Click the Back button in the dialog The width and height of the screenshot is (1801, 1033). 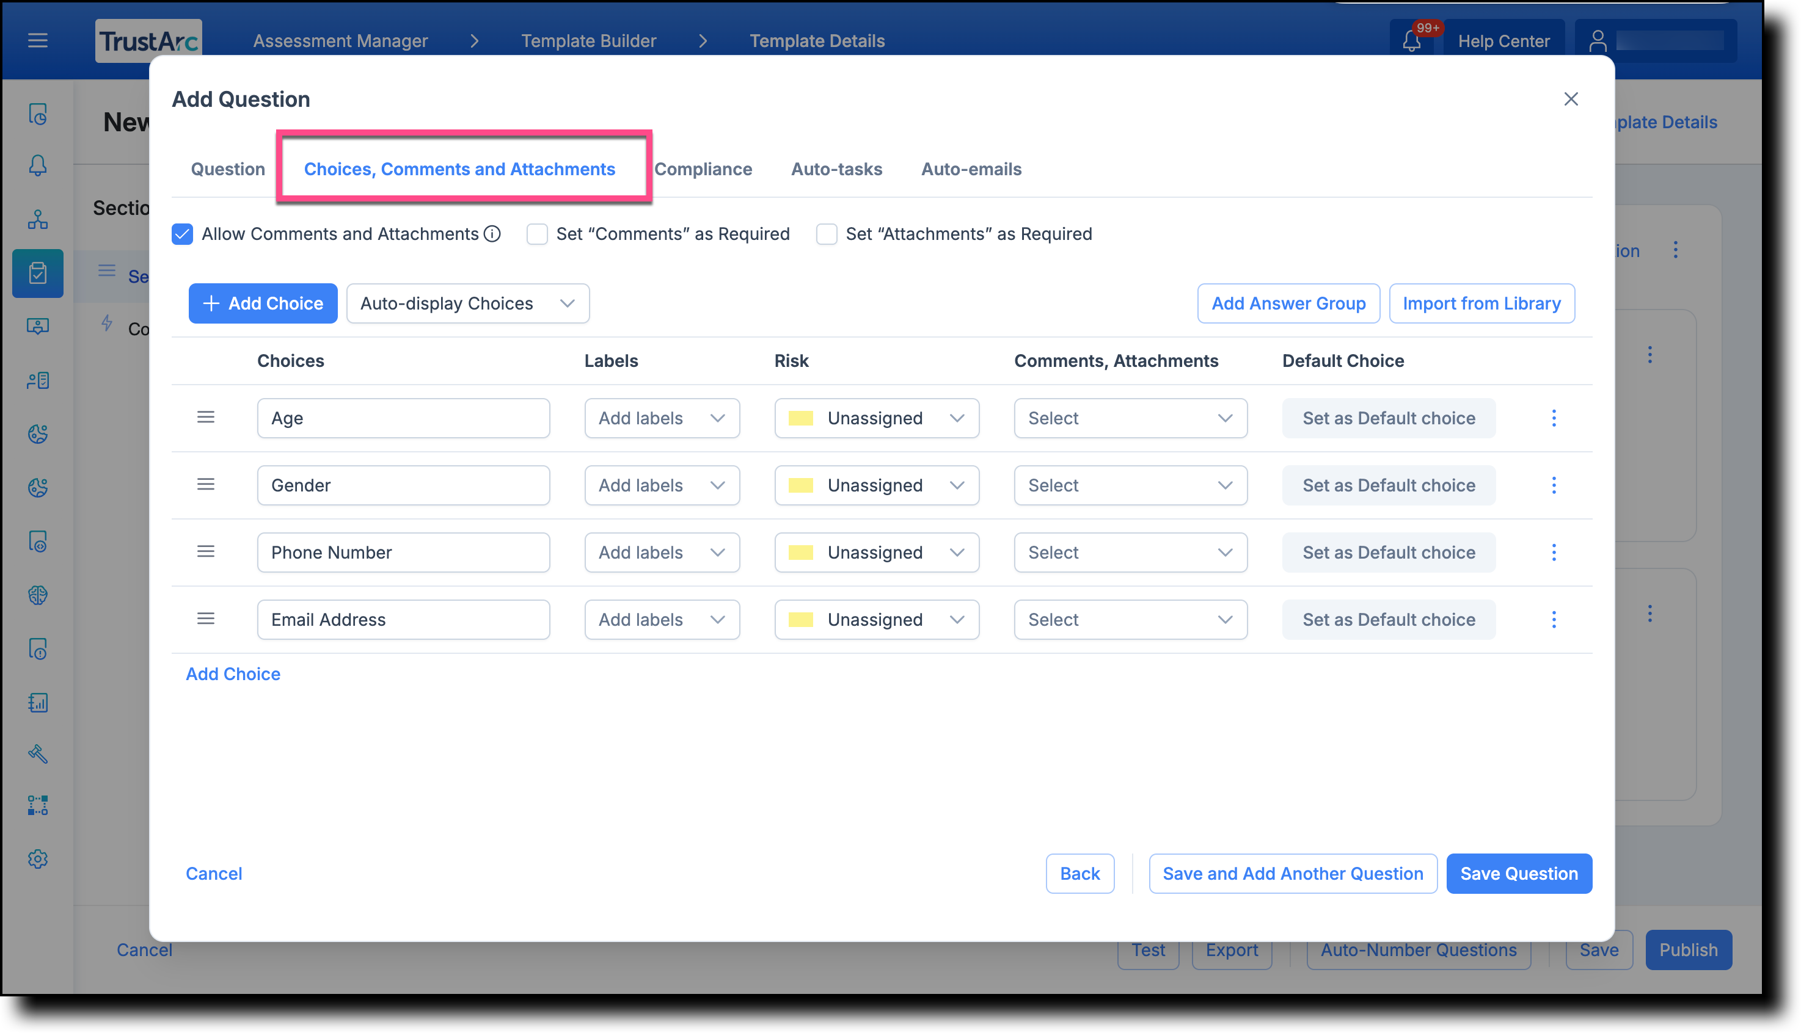tap(1080, 874)
